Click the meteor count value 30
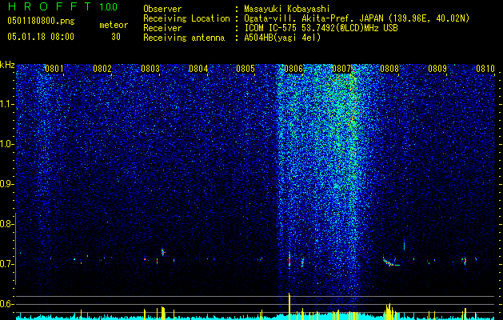 (x=116, y=37)
